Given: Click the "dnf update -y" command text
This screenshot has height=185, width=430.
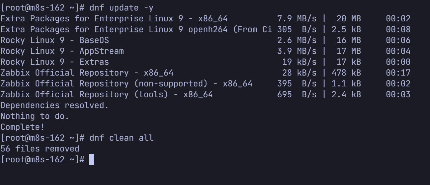Looking at the screenshot, I should pos(121,8).
